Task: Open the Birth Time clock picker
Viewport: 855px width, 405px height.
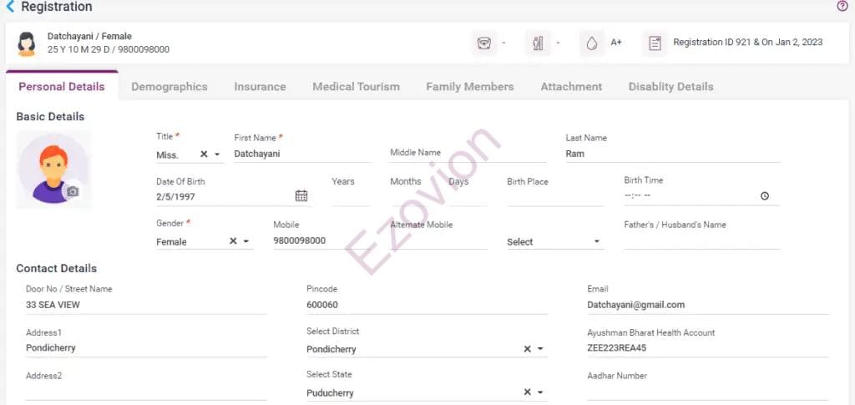Action: 765,196
